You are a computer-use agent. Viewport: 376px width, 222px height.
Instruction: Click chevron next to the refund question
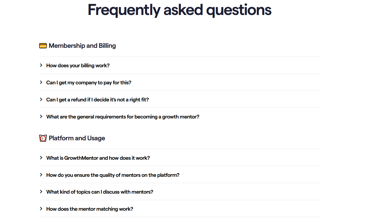[x=41, y=99]
